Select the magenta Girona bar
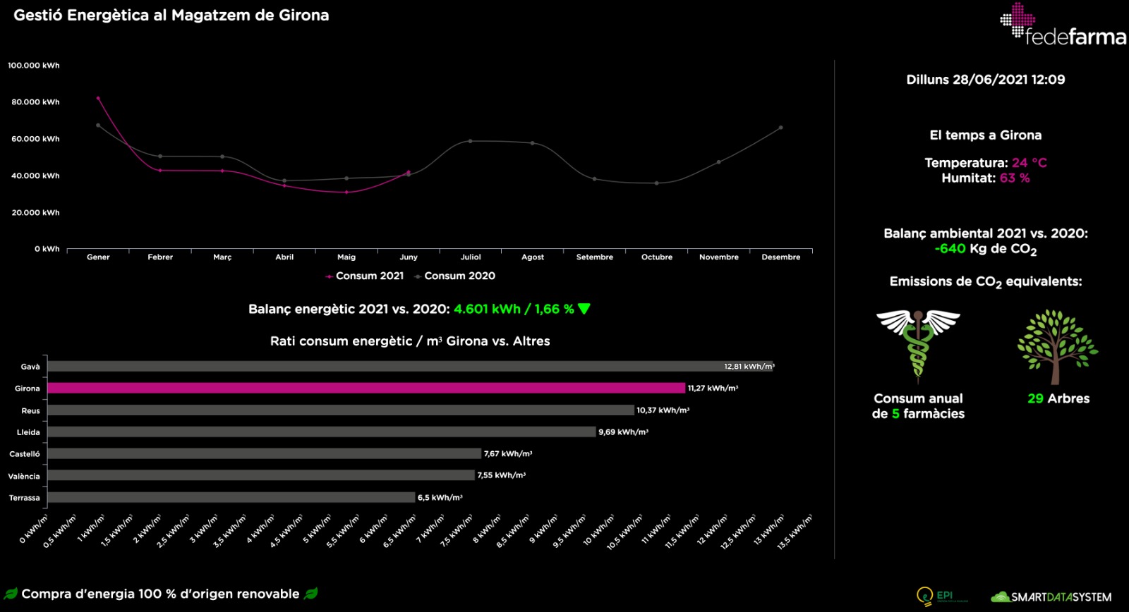 click(366, 388)
